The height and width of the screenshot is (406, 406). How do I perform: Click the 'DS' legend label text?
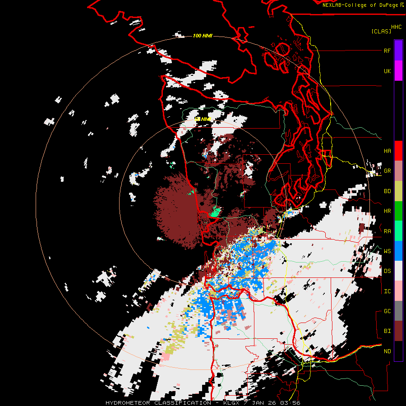coord(387,271)
